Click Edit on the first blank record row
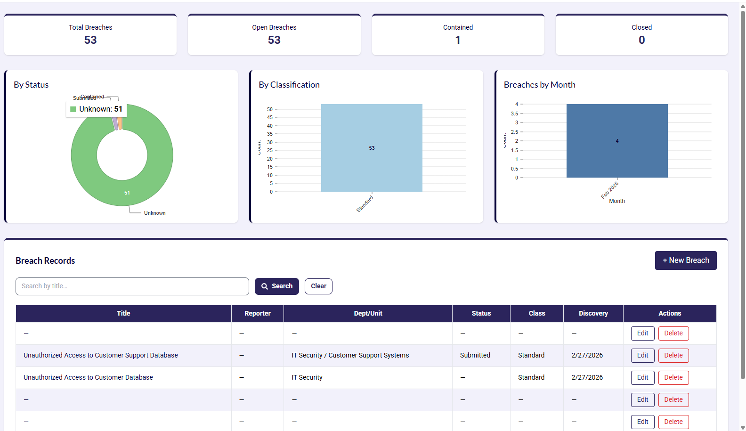Viewport: 746px width, 431px height. point(642,333)
